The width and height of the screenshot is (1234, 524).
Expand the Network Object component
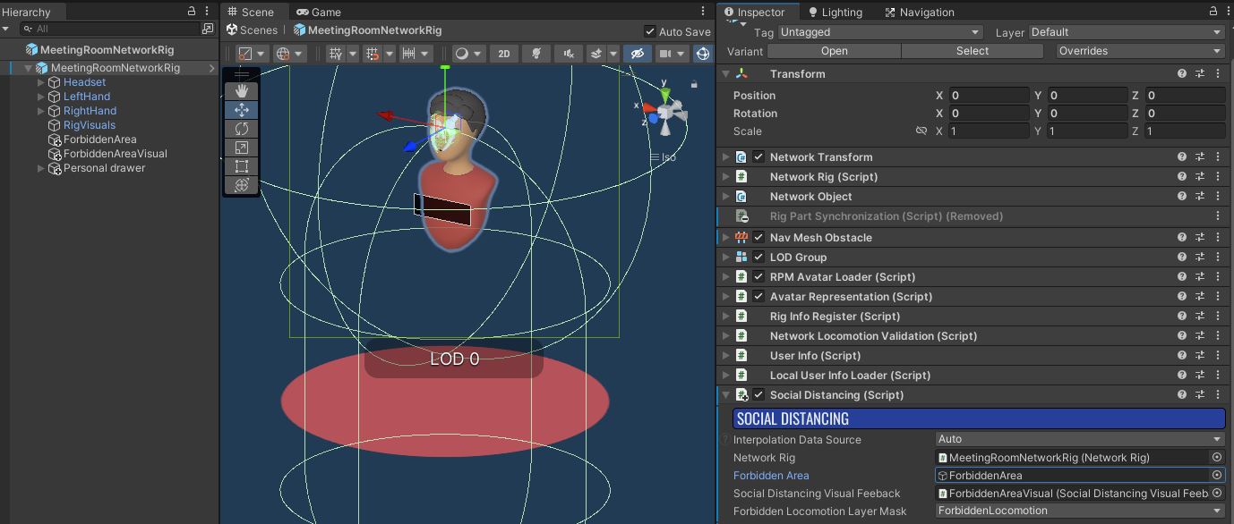click(x=726, y=196)
